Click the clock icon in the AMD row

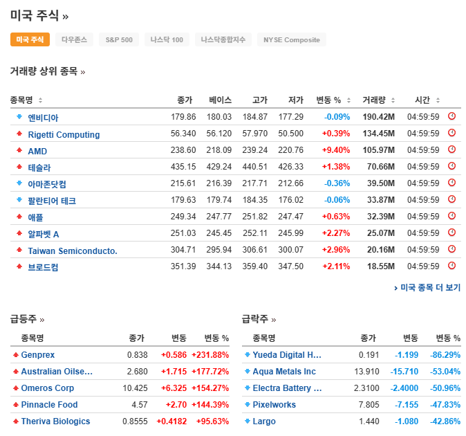click(x=451, y=149)
